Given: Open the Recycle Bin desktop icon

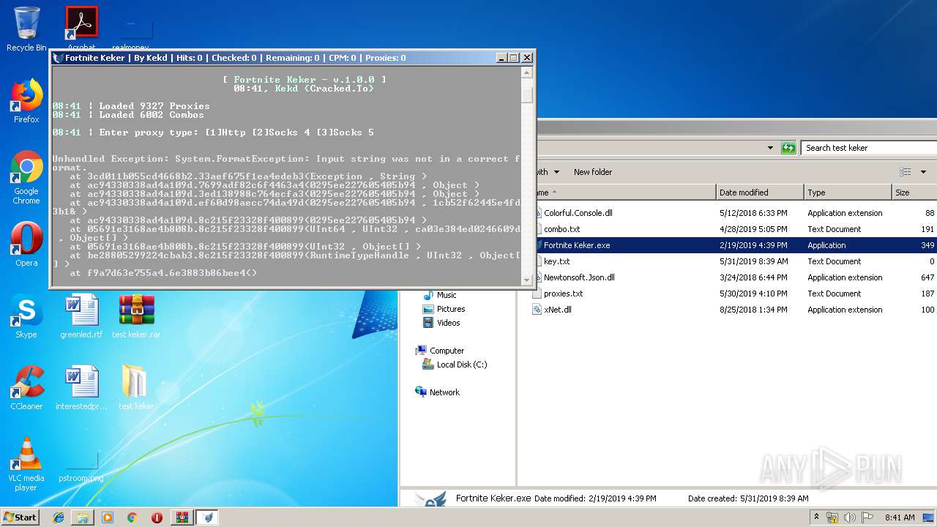Looking at the screenshot, I should tap(26, 29).
